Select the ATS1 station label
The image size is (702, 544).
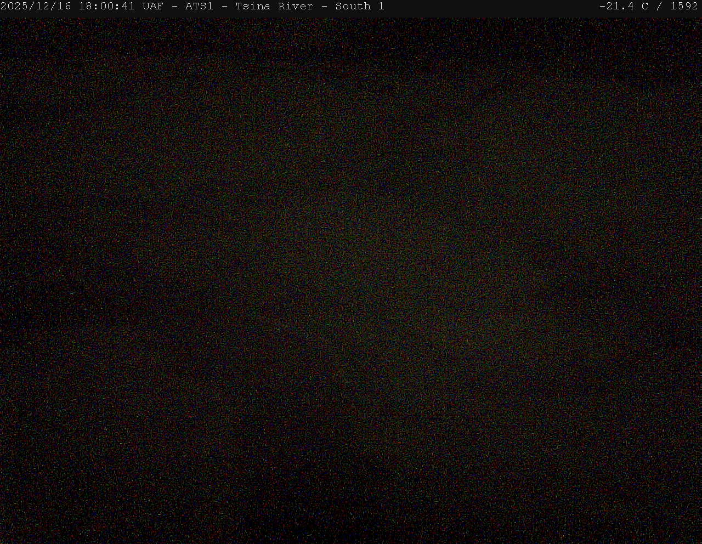coord(199,7)
